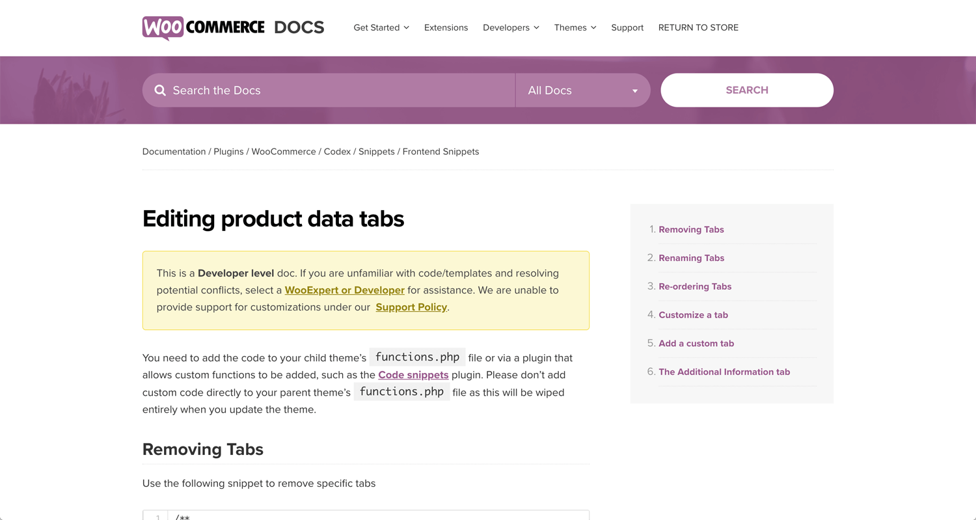Click the magnifying glass search icon
The image size is (976, 520).
point(160,90)
